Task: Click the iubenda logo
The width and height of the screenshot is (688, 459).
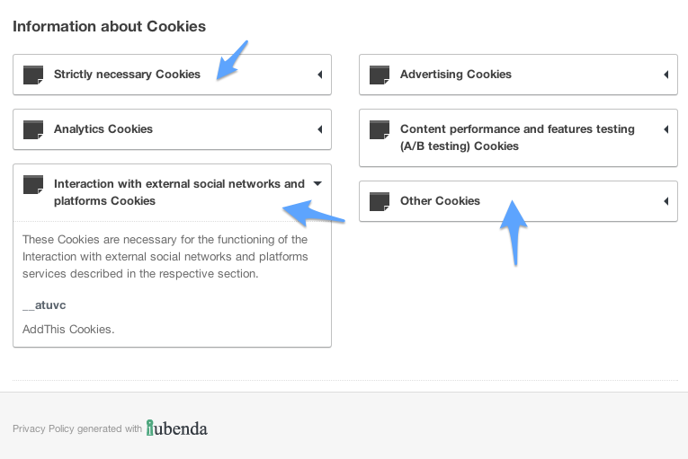Action: point(177,428)
